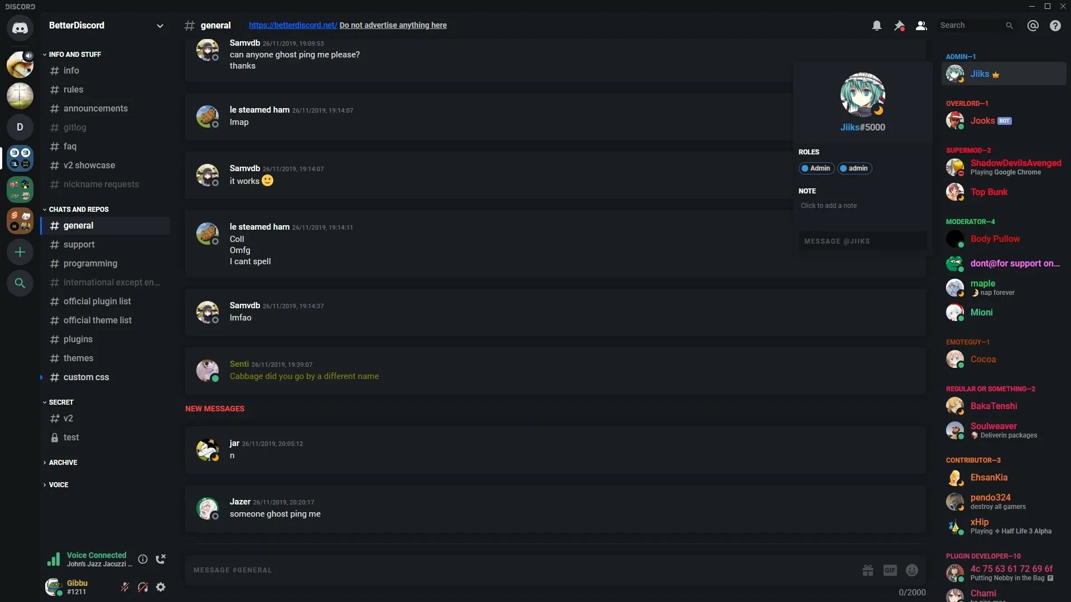Click the add server plus icon
Image resolution: width=1071 pixels, height=602 pixels.
[x=20, y=253]
